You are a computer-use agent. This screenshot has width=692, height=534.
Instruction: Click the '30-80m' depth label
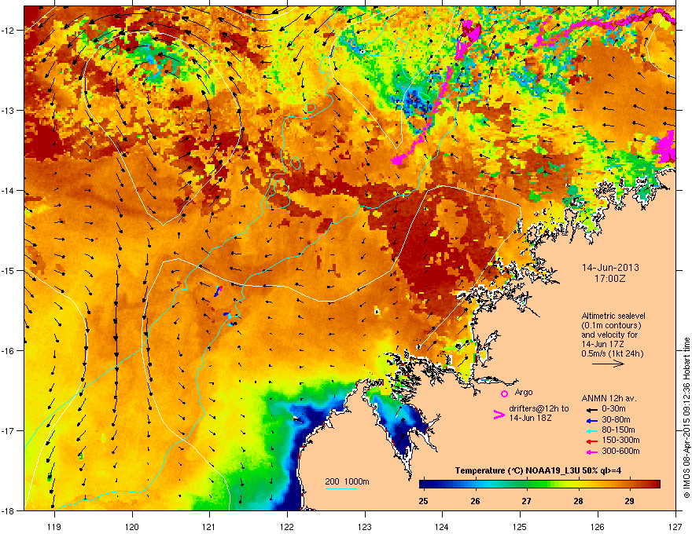pos(616,419)
